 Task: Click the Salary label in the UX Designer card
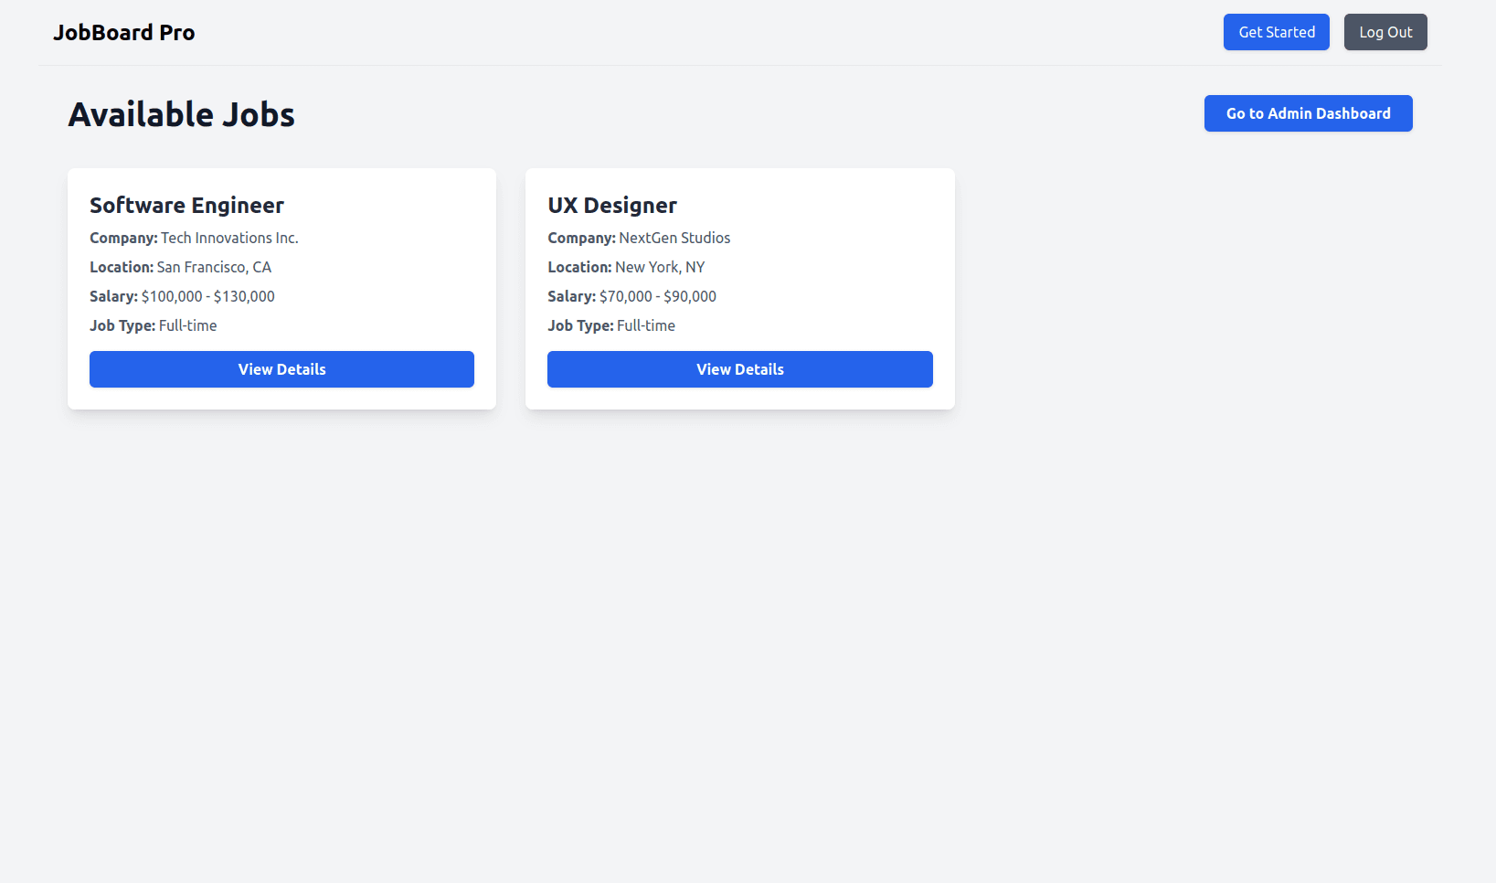point(571,296)
